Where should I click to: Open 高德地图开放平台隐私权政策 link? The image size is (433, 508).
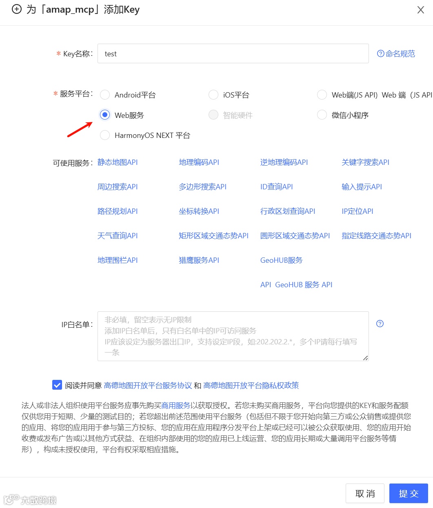pyautogui.click(x=251, y=385)
